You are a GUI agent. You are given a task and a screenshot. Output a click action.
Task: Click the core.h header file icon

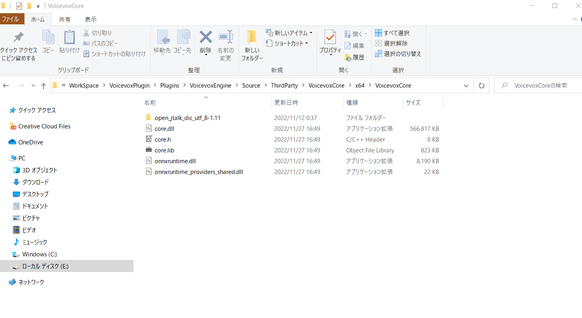point(149,140)
